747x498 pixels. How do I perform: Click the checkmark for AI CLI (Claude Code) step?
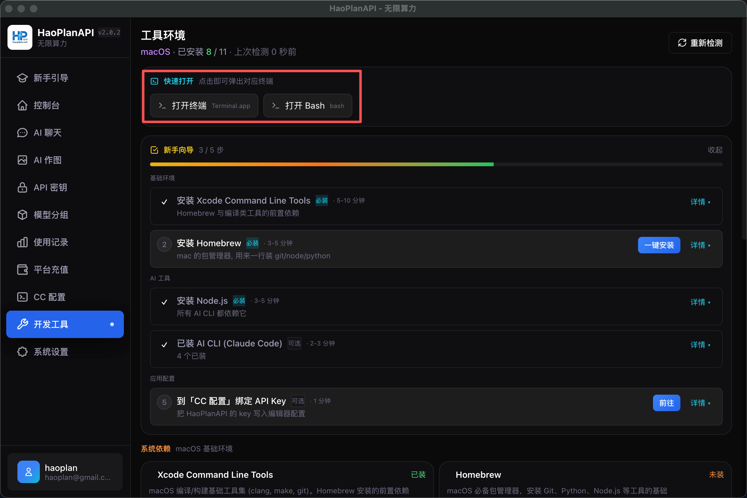point(164,345)
